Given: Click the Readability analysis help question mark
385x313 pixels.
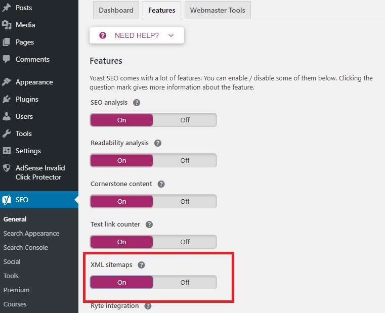Looking at the screenshot, I should pos(158,143).
